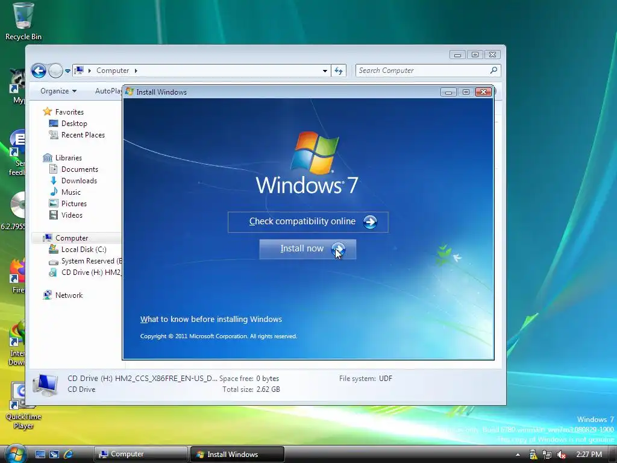Click Check compatibility online button

pos(308,222)
